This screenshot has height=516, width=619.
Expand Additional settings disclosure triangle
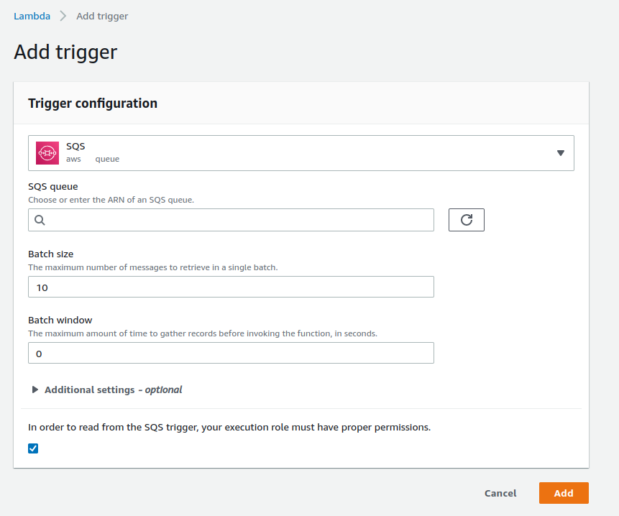(35, 390)
